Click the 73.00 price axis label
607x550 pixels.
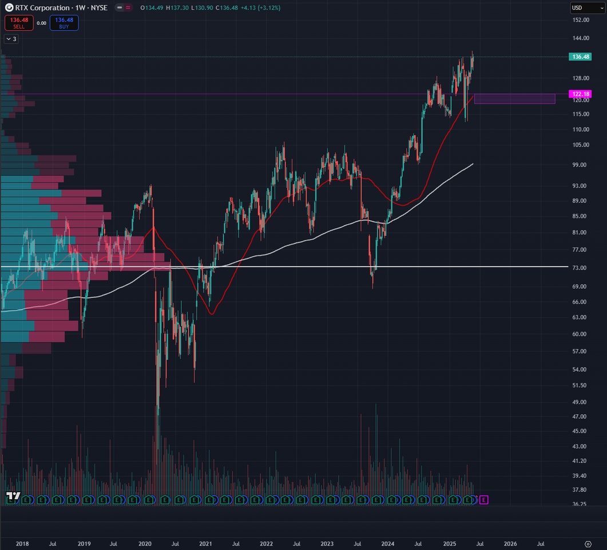[x=580, y=268]
